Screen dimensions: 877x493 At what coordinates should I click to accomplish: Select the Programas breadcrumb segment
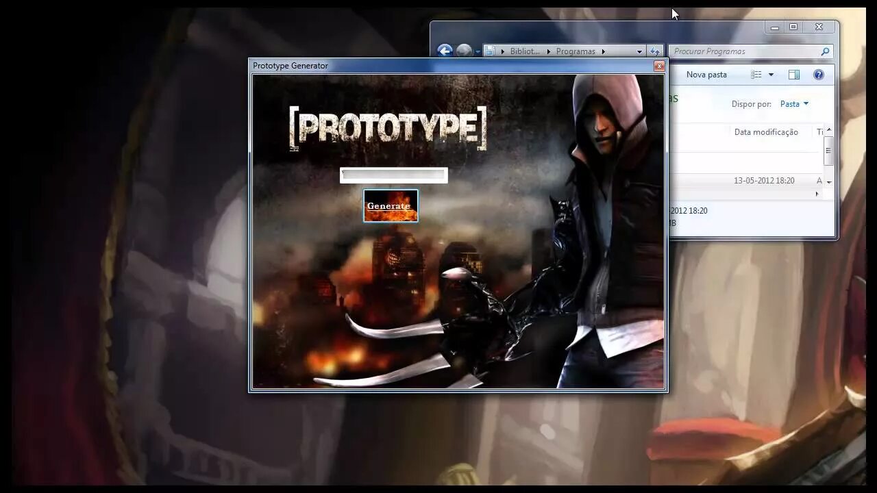pos(576,51)
